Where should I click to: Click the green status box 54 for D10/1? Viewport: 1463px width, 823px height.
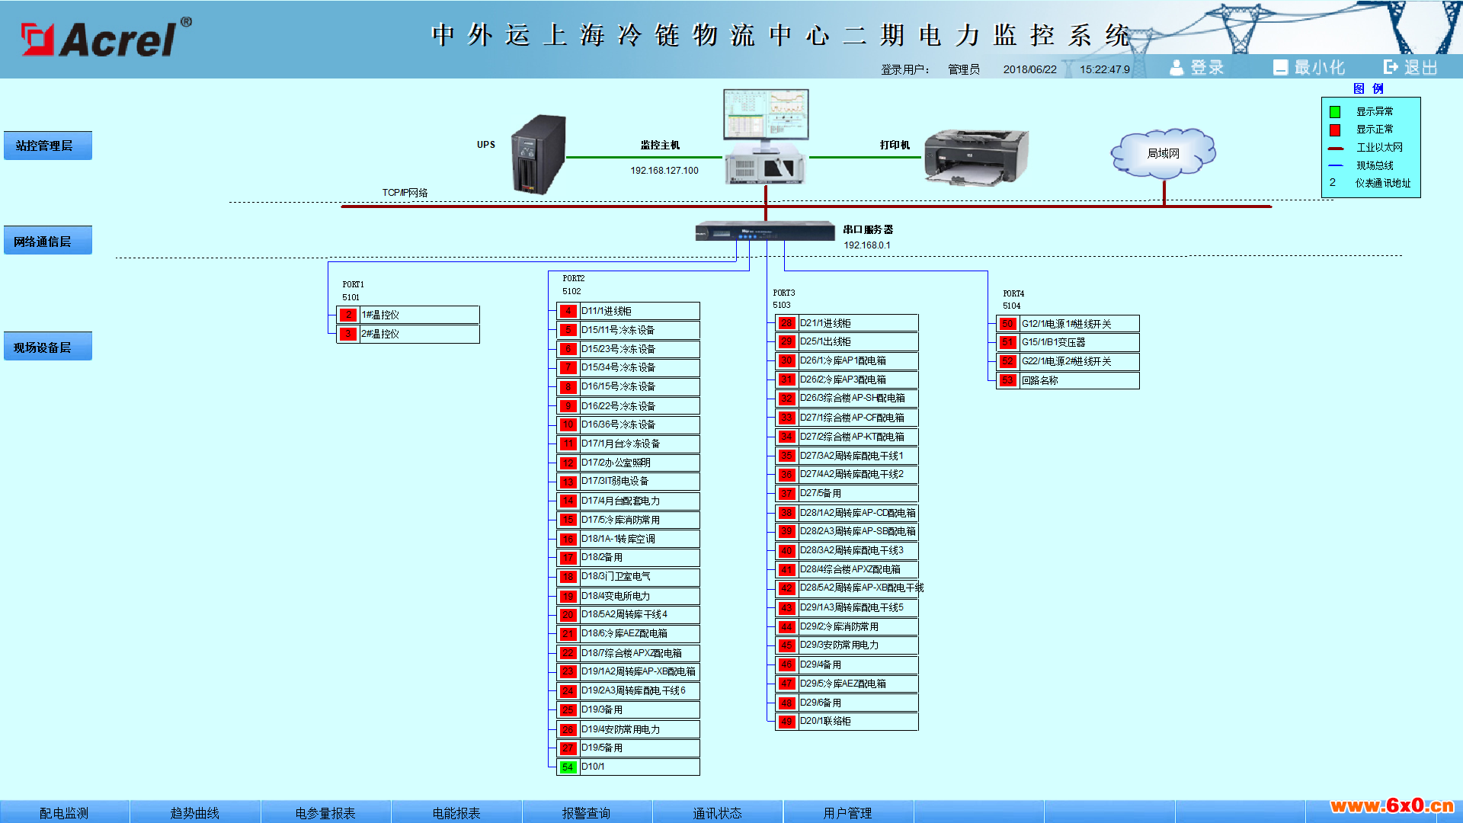568,767
